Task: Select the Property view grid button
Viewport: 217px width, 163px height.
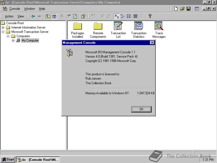Action: point(135,16)
